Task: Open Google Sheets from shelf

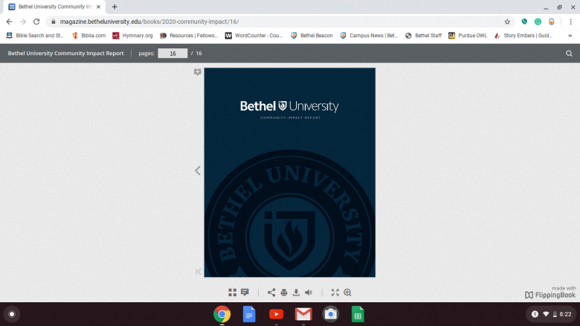Action: 358,314
